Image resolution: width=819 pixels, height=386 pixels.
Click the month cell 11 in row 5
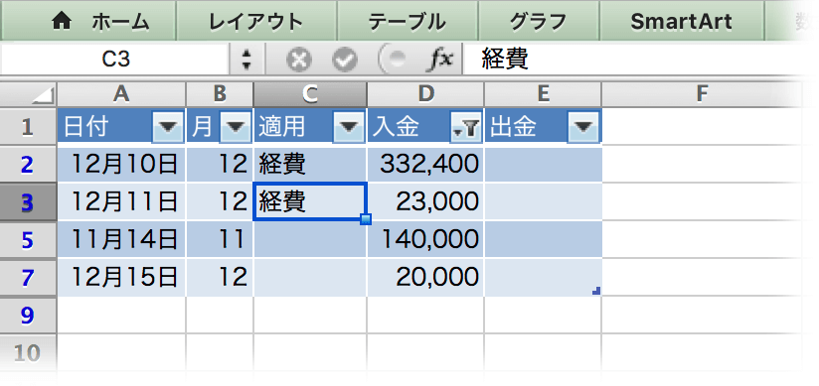click(x=220, y=239)
